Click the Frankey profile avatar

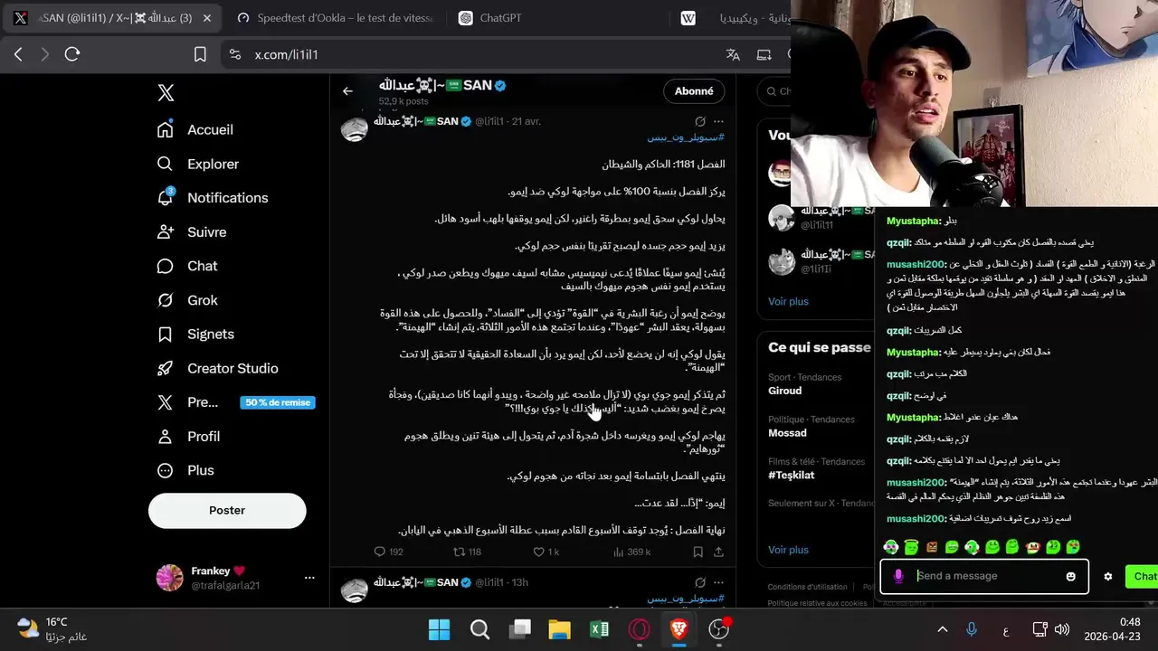click(x=170, y=578)
